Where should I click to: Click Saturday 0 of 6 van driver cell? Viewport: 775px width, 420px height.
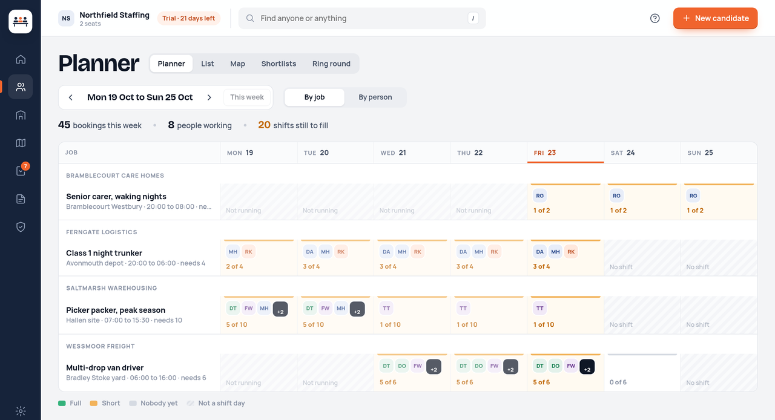(x=642, y=372)
